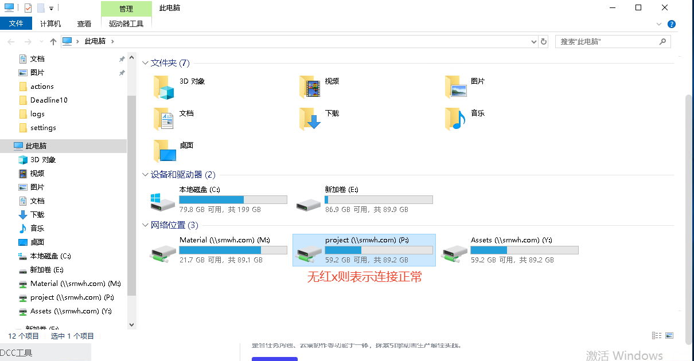694x361 pixels.
Task: Click the chevron after 此电脑 in address bar
Action: pyautogui.click(x=112, y=41)
